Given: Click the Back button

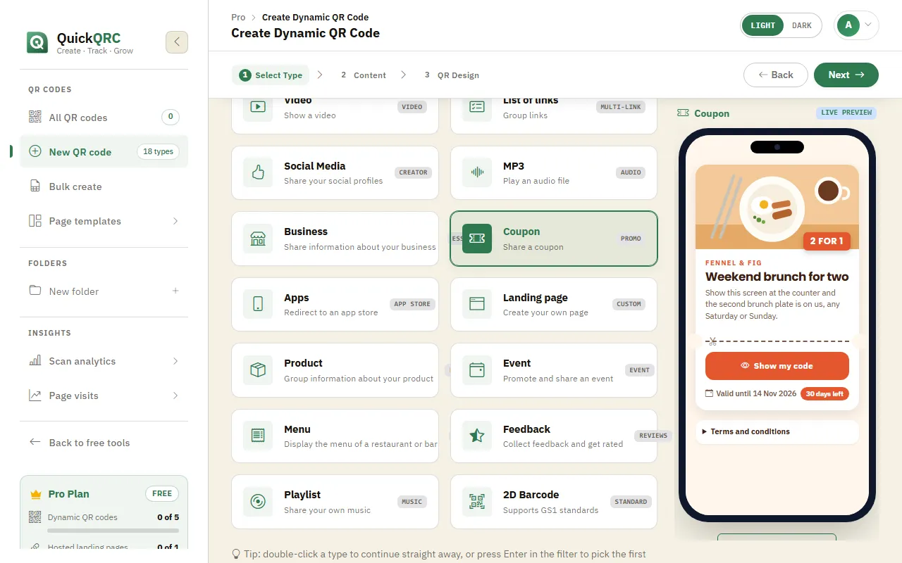Looking at the screenshot, I should click(x=776, y=75).
